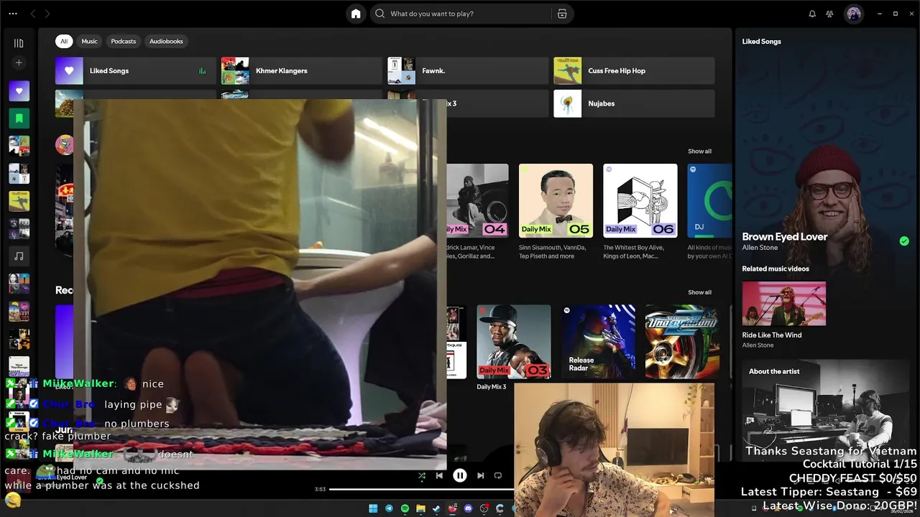Toggle the green saved checkmark for Brown Eyed Lover
Screen dimensions: 920x517
click(x=904, y=241)
